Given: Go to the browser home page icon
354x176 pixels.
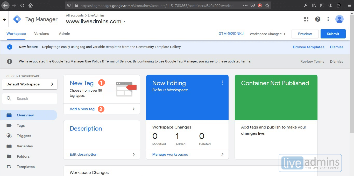Looking at the screenshot, I should [31, 5].
